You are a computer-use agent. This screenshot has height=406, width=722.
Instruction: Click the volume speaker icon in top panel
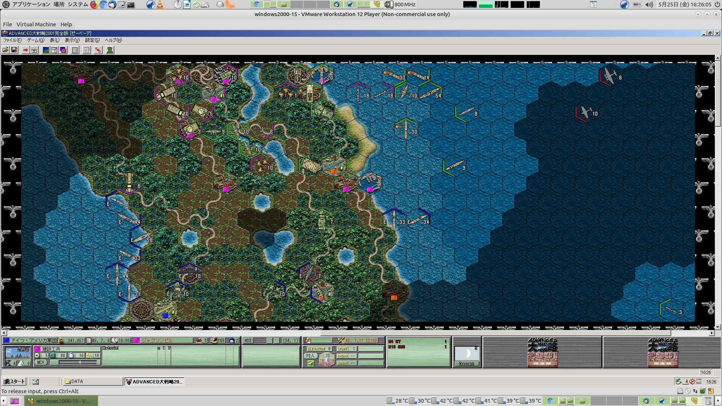pyautogui.click(x=649, y=5)
